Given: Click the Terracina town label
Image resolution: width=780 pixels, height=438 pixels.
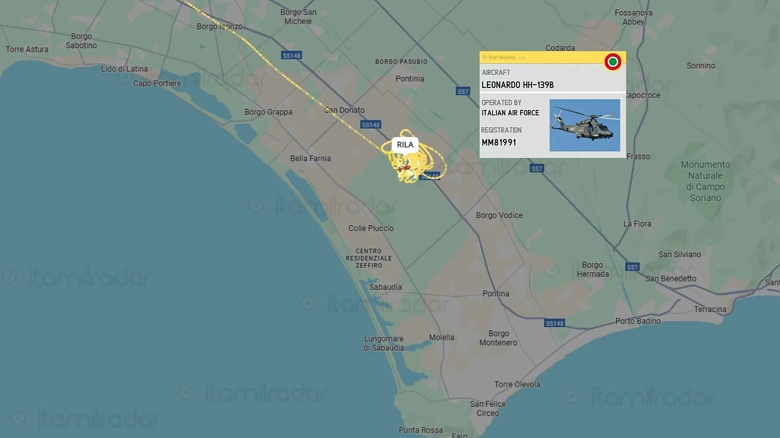Looking at the screenshot, I should pos(710,309).
